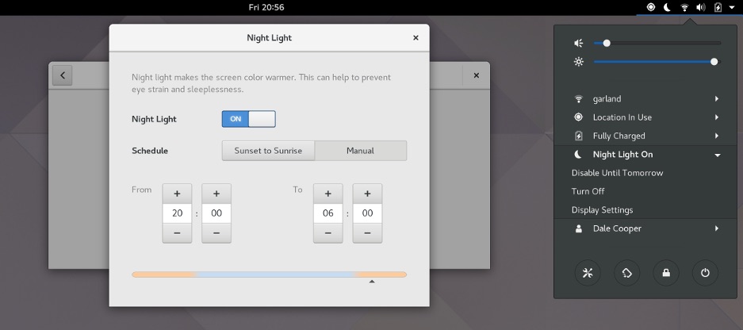Click the From hour field showing 20
The height and width of the screenshot is (330, 743).
[x=177, y=213]
